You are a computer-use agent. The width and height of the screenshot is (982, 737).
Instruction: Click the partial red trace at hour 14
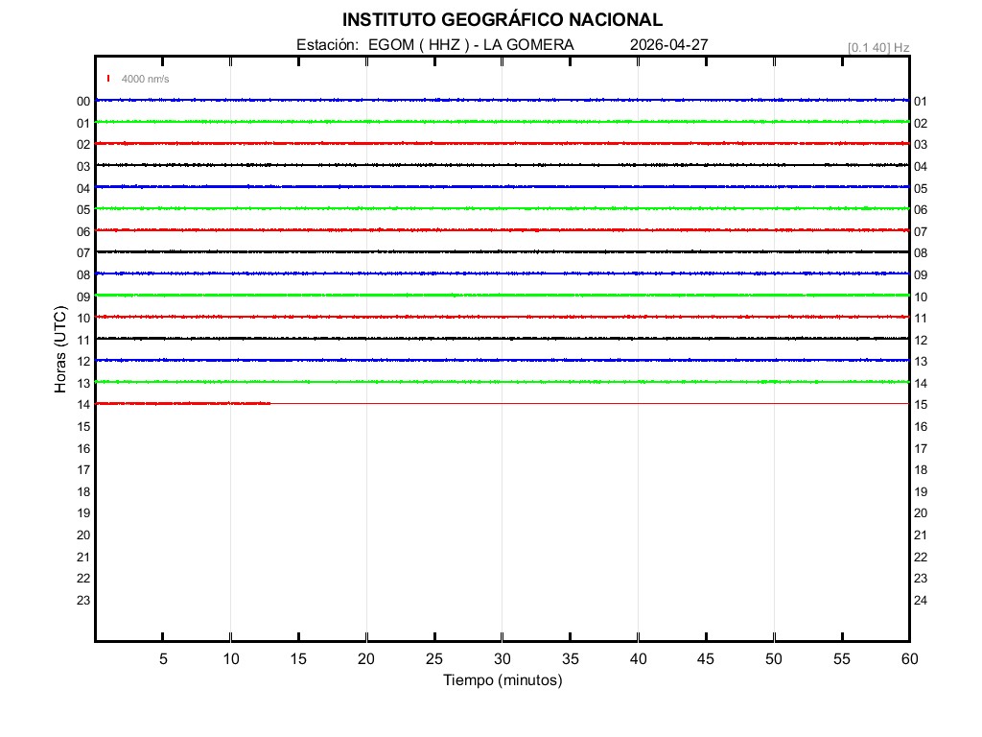pos(182,403)
